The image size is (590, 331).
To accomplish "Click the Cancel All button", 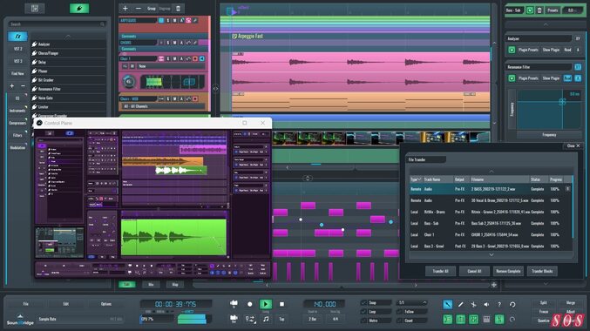I will point(474,271).
